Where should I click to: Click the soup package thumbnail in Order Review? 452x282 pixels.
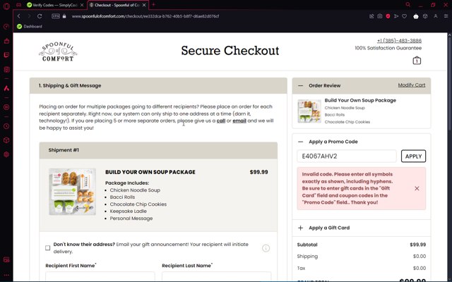[x=309, y=111]
